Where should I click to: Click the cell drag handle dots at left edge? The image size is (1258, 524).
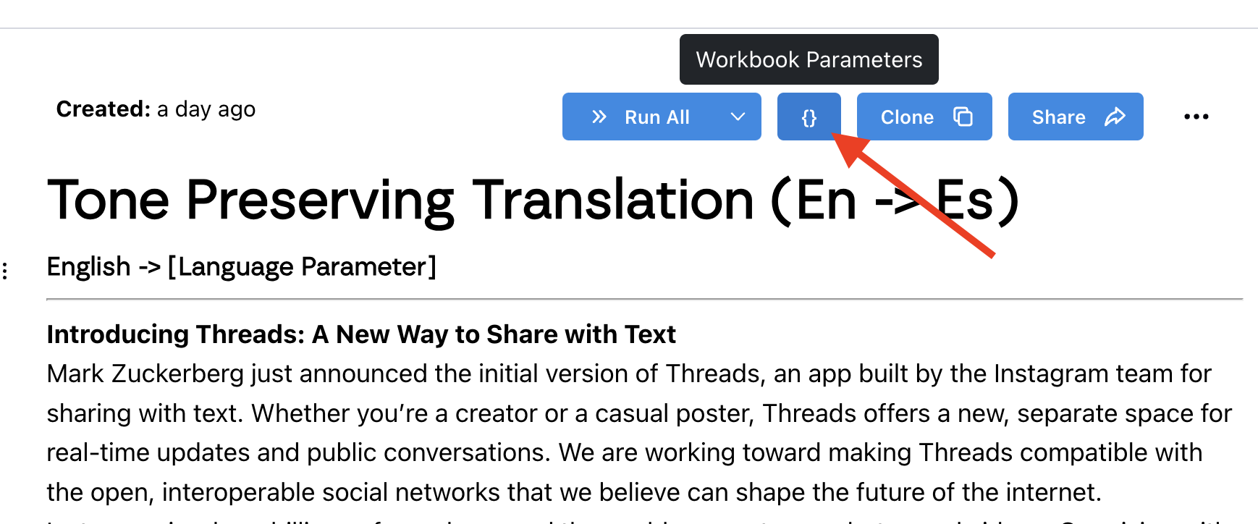pyautogui.click(x=5, y=271)
